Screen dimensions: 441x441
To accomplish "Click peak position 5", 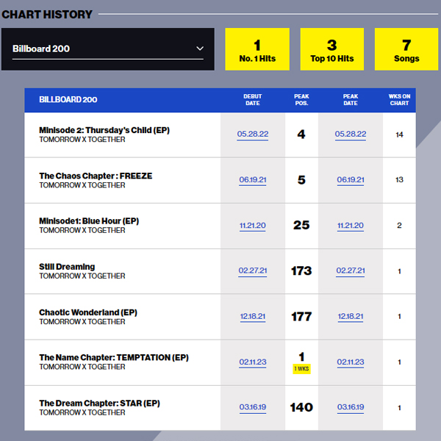I will [301, 180].
